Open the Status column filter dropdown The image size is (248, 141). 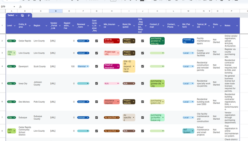(x=220, y=26)
